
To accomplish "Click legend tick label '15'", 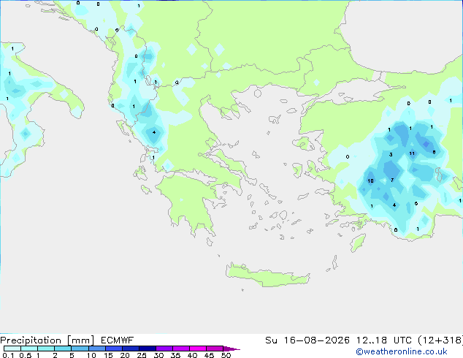I will coord(108,355).
